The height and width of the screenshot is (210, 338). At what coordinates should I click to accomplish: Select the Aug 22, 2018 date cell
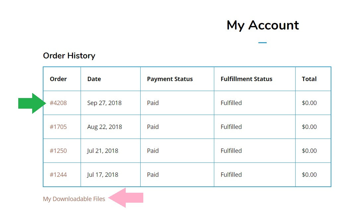point(104,127)
